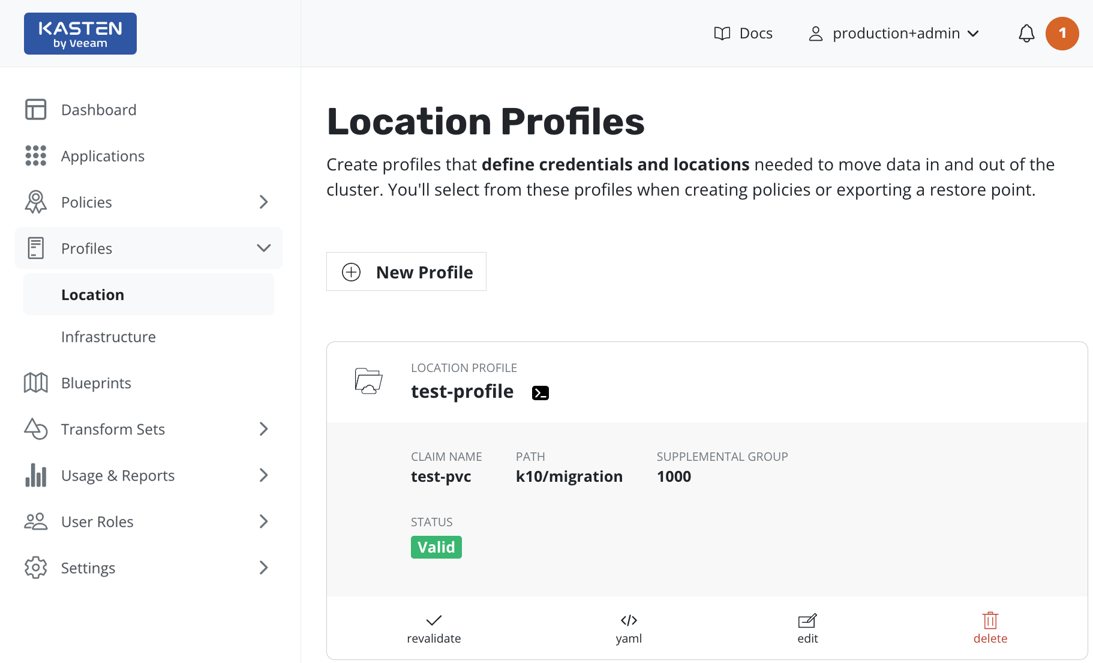This screenshot has width=1093, height=663.
Task: Click the New Profile button
Action: click(406, 272)
